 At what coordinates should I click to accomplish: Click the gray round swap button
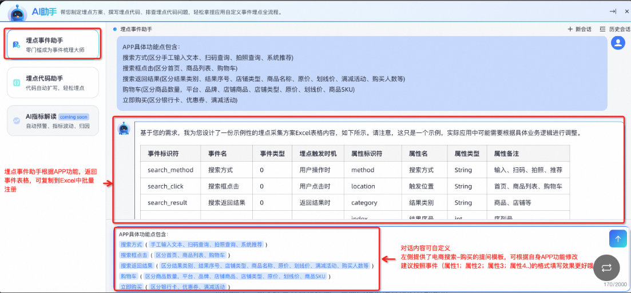point(607,268)
